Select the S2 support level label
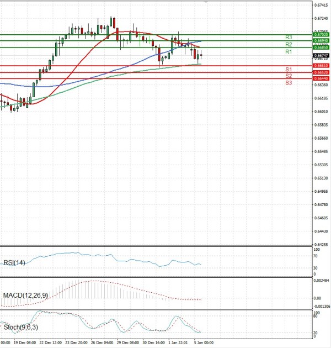Screen dimensions: 331x348 point(289,76)
